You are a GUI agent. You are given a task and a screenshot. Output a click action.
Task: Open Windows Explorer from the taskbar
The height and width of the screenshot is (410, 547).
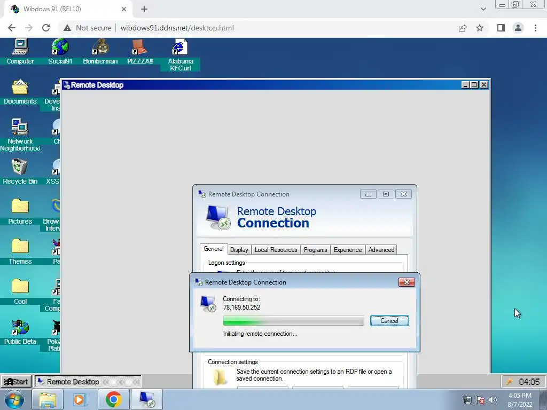[48, 399]
